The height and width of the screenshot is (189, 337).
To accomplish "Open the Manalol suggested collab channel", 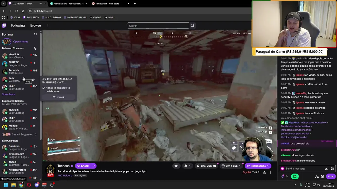I will [x=20, y=127].
